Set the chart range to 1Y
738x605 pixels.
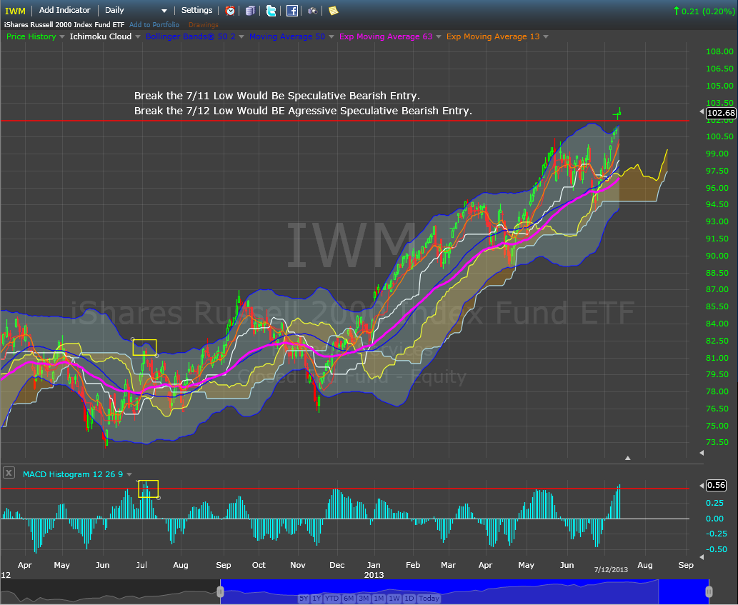pyautogui.click(x=316, y=599)
